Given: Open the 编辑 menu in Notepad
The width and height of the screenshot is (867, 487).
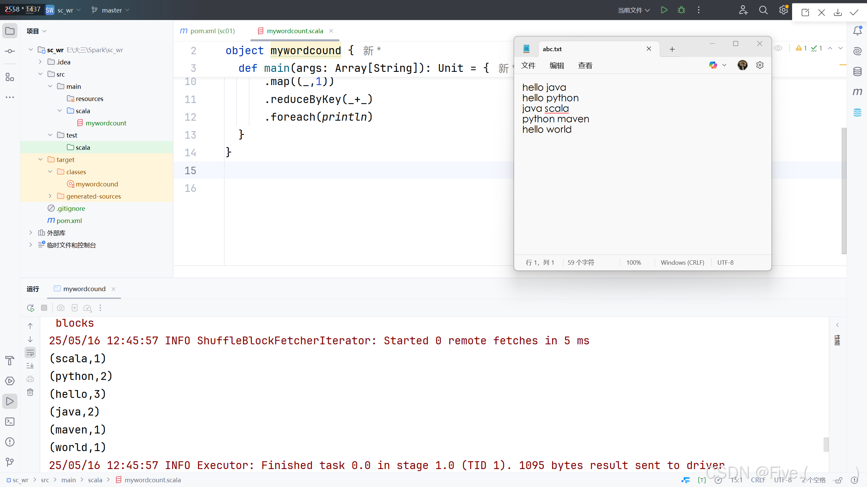Looking at the screenshot, I should point(557,65).
